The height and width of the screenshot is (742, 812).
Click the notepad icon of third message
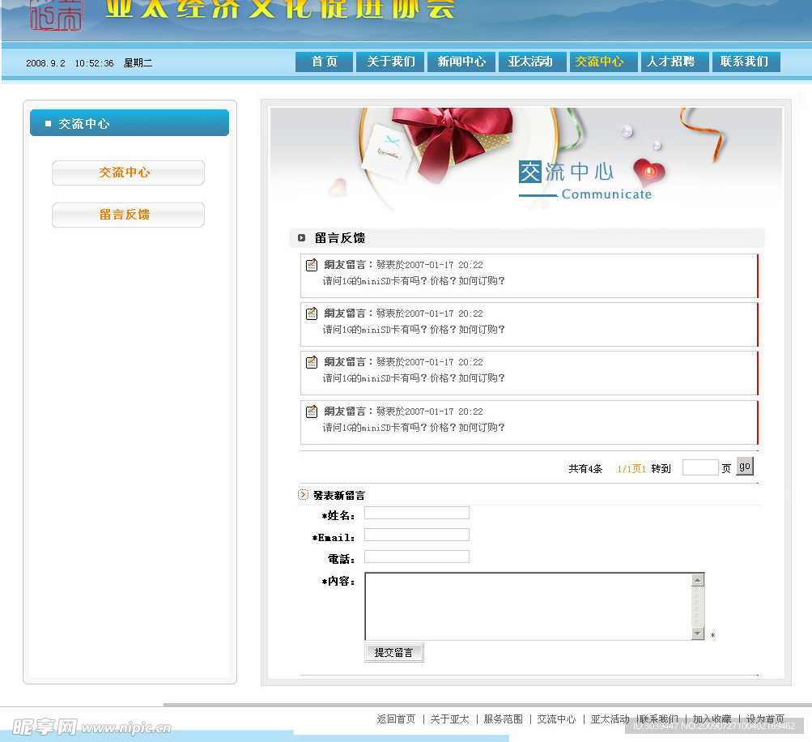pos(312,362)
